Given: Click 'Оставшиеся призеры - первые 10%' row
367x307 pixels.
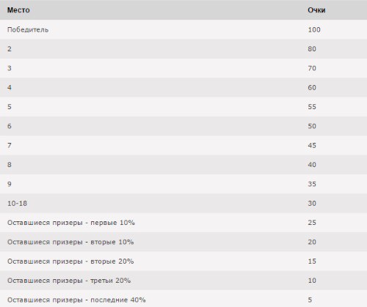Looking at the screenshot, I should pyautogui.click(x=183, y=223).
